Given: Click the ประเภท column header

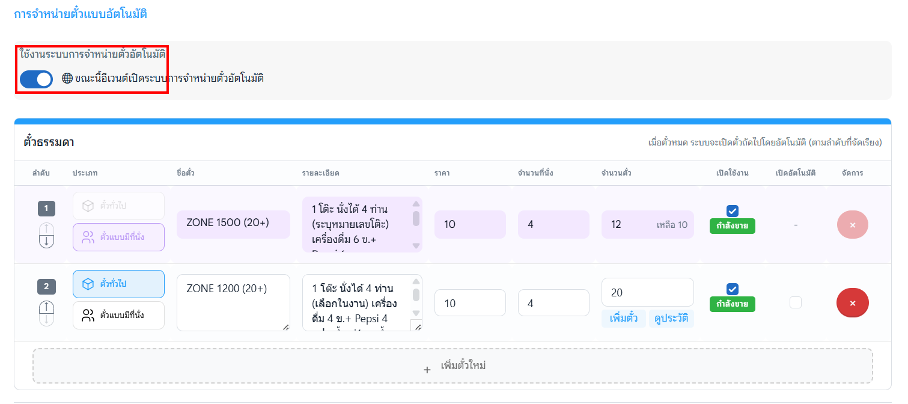Looking at the screenshot, I should coord(85,173).
